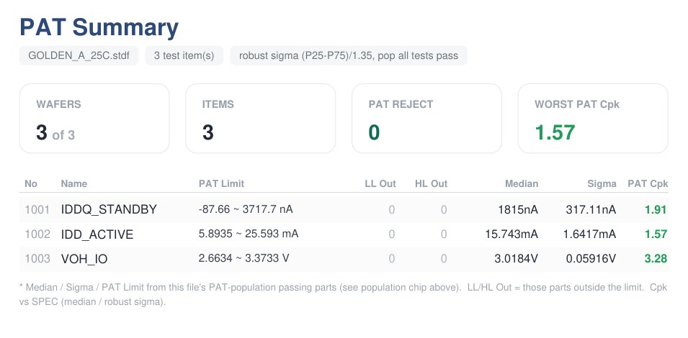
Task: Sort by PAT Cpk column header
Action: [x=648, y=184]
